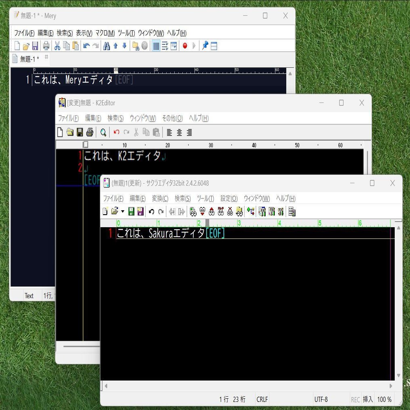This screenshot has height=410, width=410.
Task: Open file with K2Editor's folder icon
Action: (70, 132)
